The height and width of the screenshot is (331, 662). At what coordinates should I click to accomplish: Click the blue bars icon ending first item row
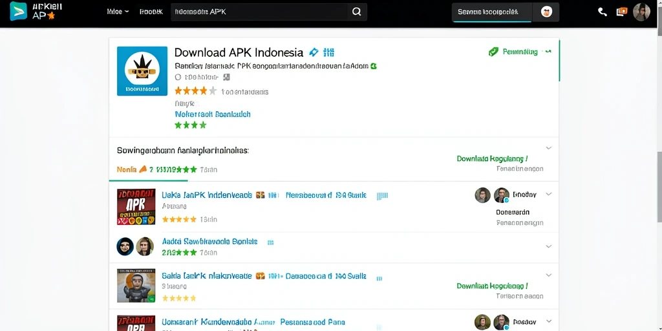pos(382,195)
